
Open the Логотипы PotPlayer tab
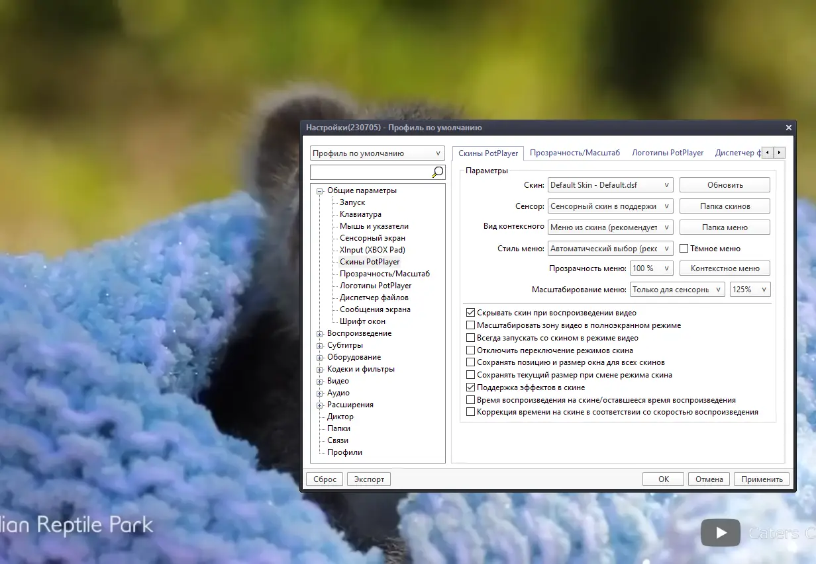pos(668,152)
